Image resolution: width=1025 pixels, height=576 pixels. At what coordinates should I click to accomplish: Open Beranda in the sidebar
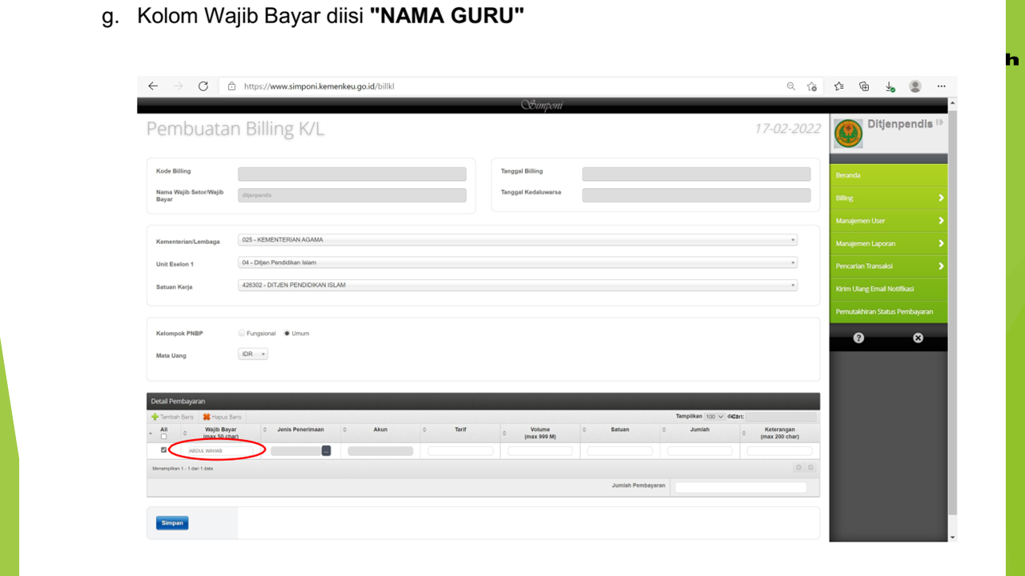(x=888, y=175)
